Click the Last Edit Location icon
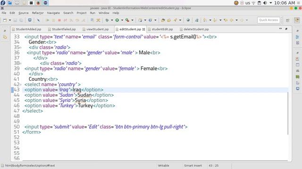The height and width of the screenshot is (169, 302). click(x=226, y=20)
